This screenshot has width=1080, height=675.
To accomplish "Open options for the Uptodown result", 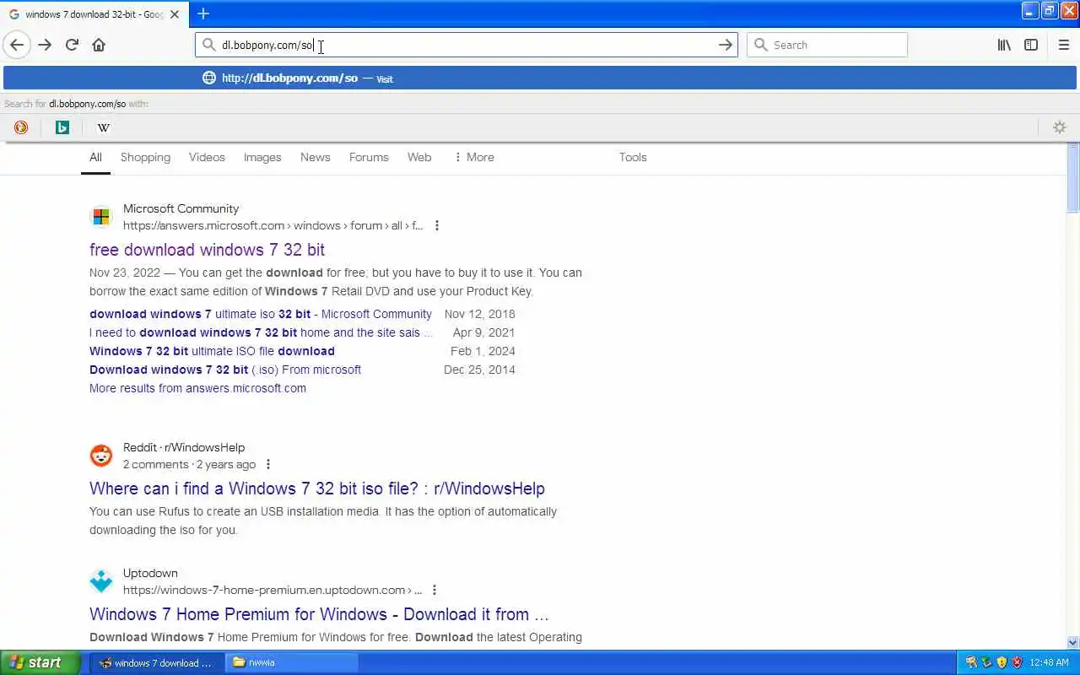I will [435, 590].
